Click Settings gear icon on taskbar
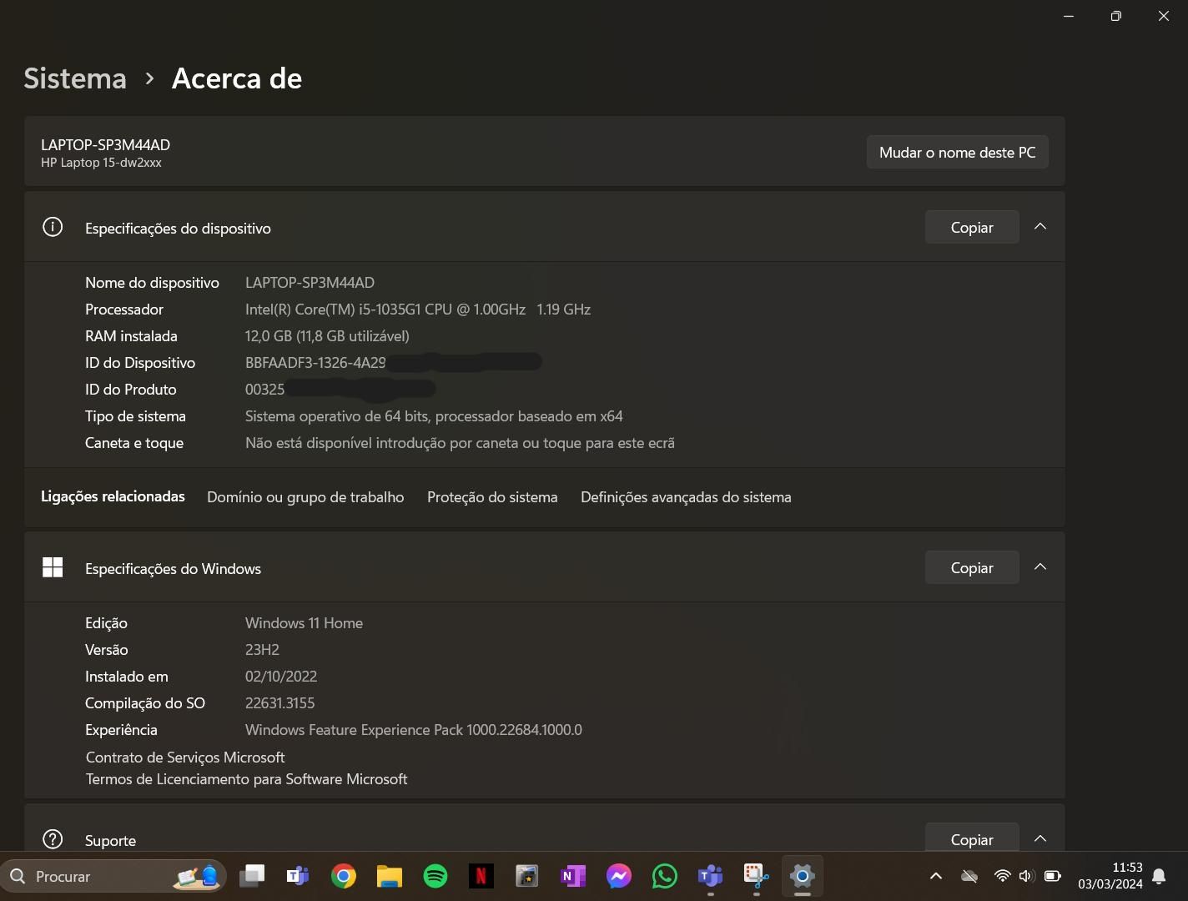Viewport: 1188px width, 901px height. point(803,876)
